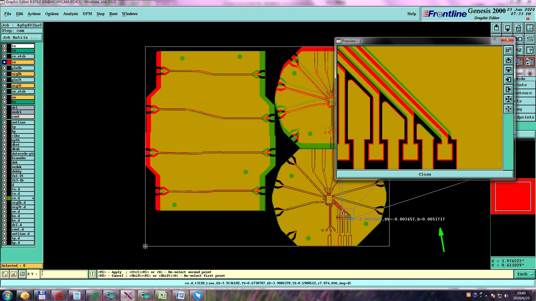Open the Analysis menu
Image resolution: width=536 pixels, height=301 pixels.
pyautogui.click(x=70, y=14)
